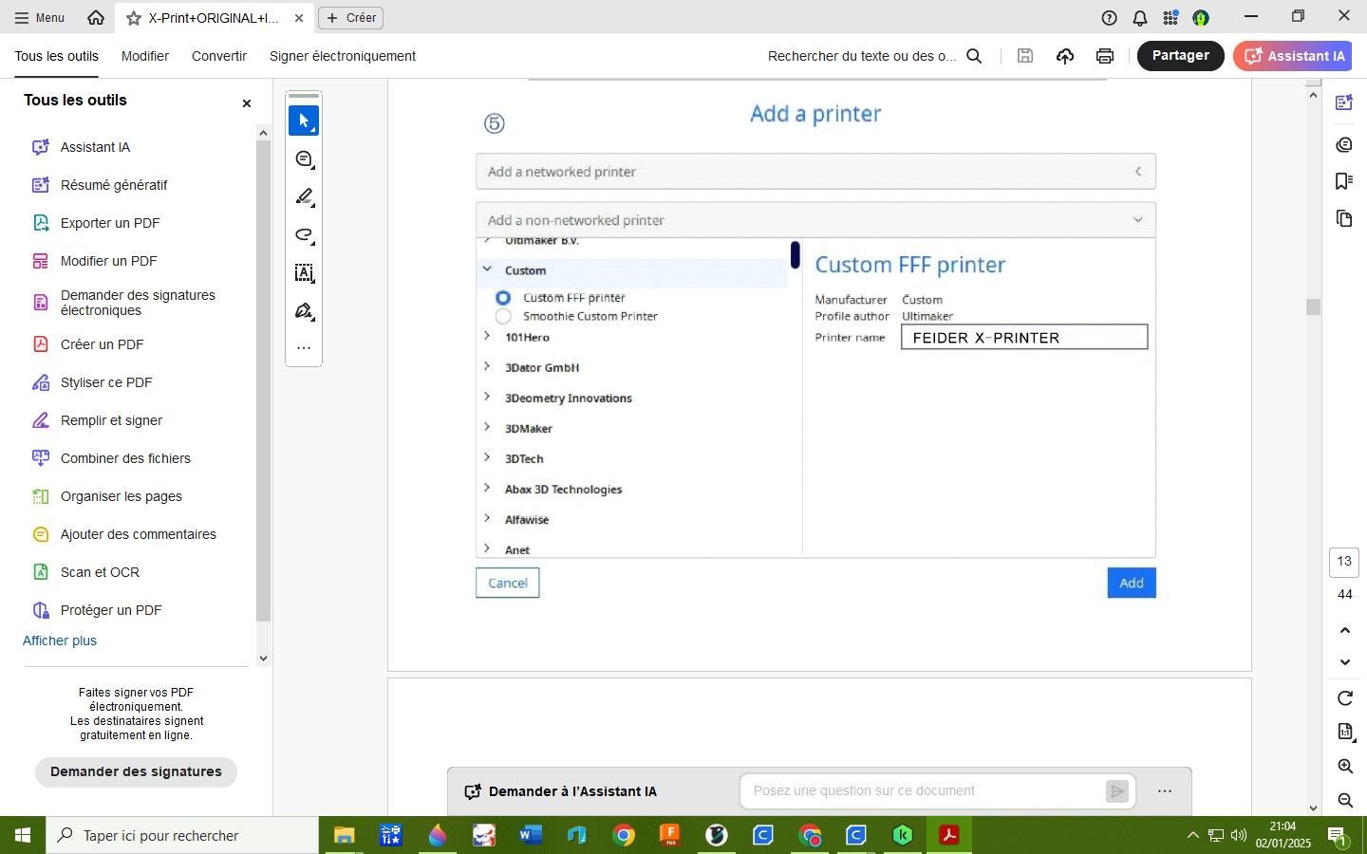Open the Adobe apps grid icon

[1170, 17]
